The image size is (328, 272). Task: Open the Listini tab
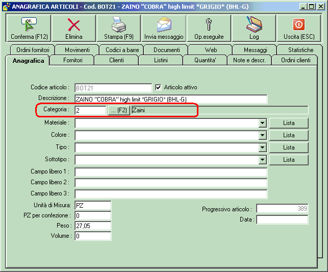161,60
